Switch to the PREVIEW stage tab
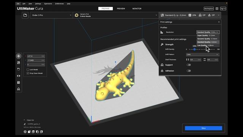Viewport: 243px width, 137px height. [121, 8]
